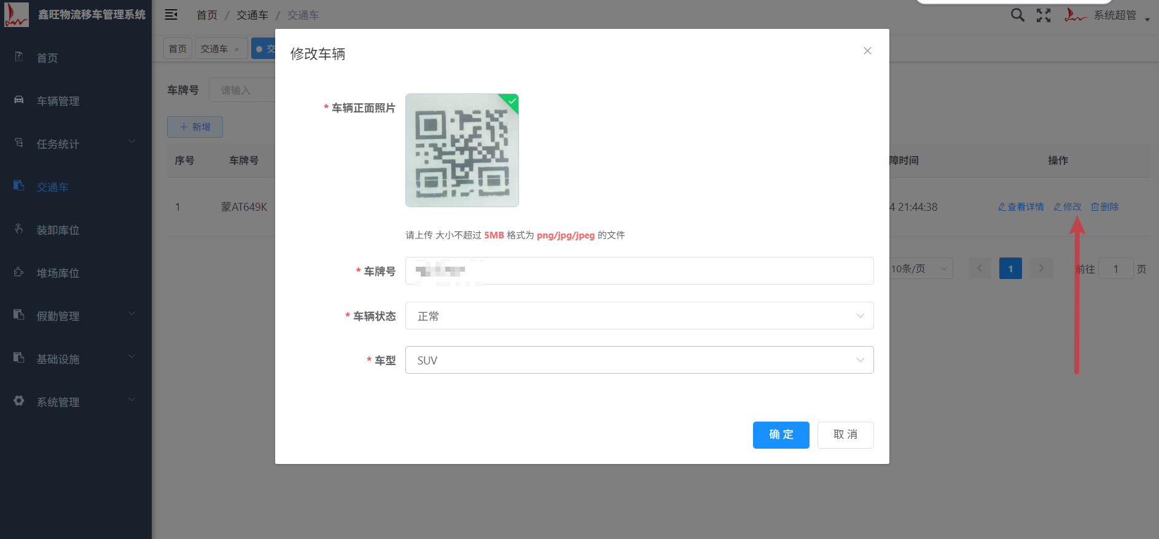This screenshot has width=1159, height=539.
Task: Switch to the 首页 tab
Action: pyautogui.click(x=178, y=49)
